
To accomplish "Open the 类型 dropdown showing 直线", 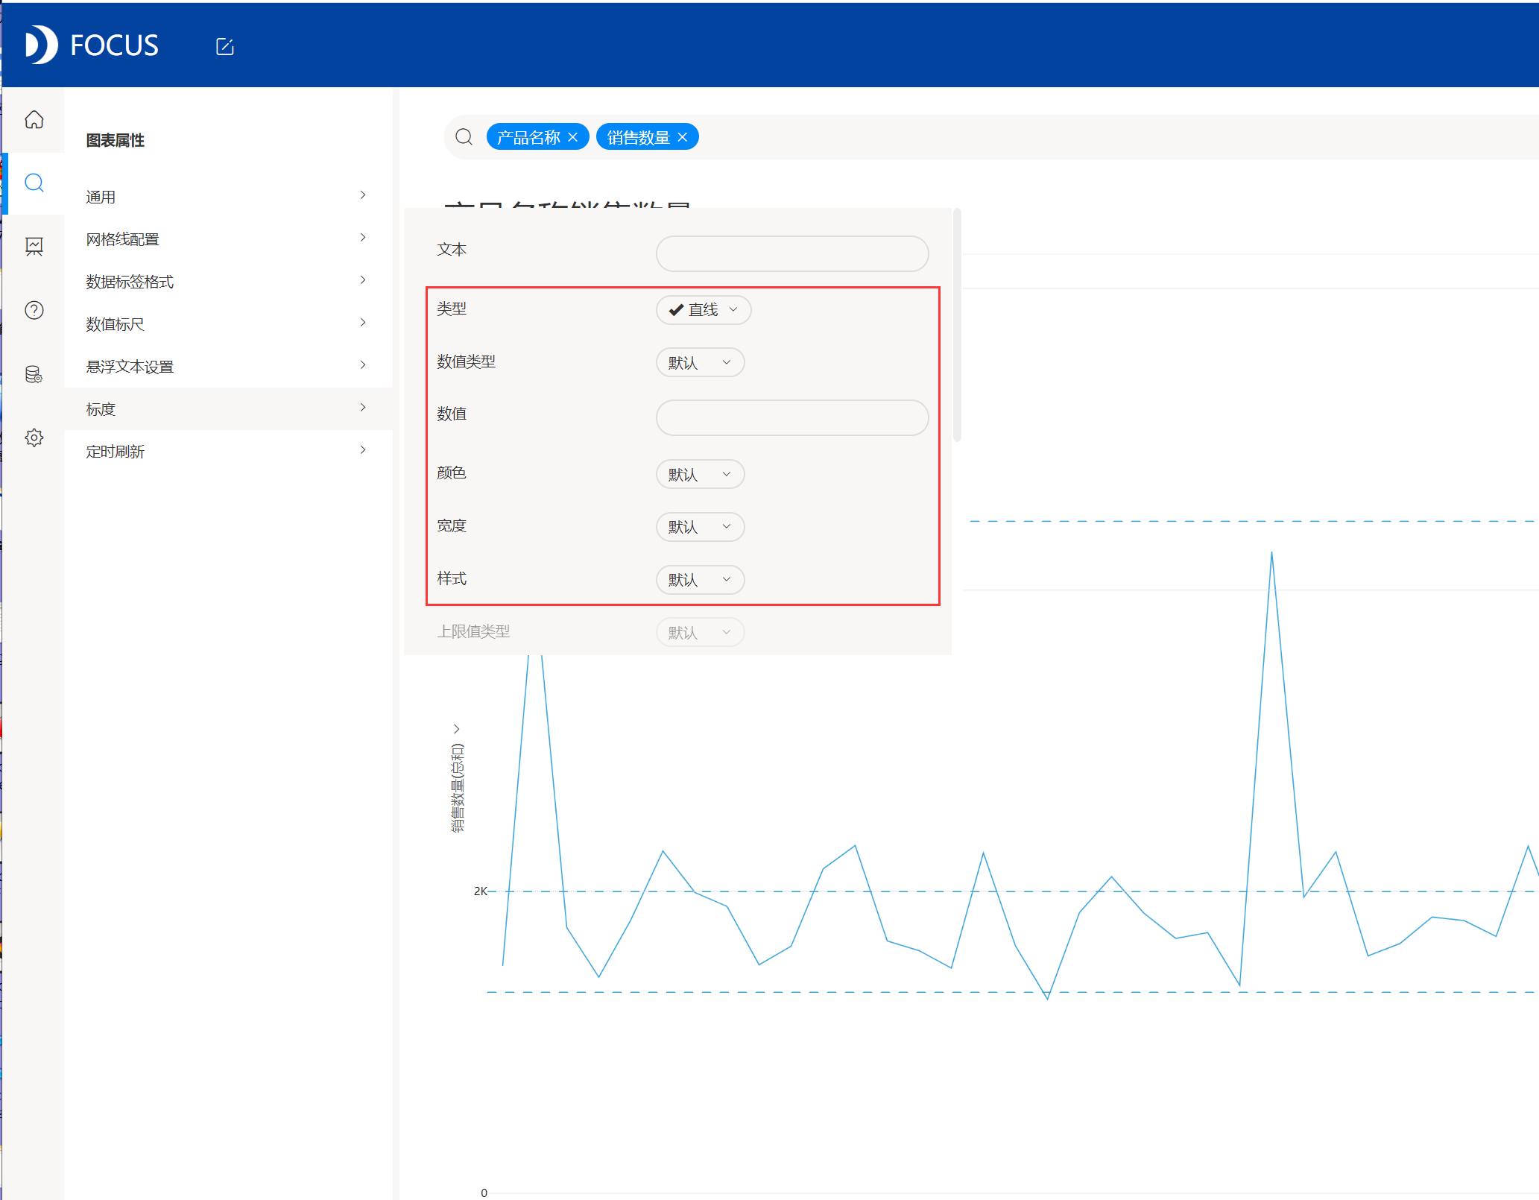I will click(703, 310).
